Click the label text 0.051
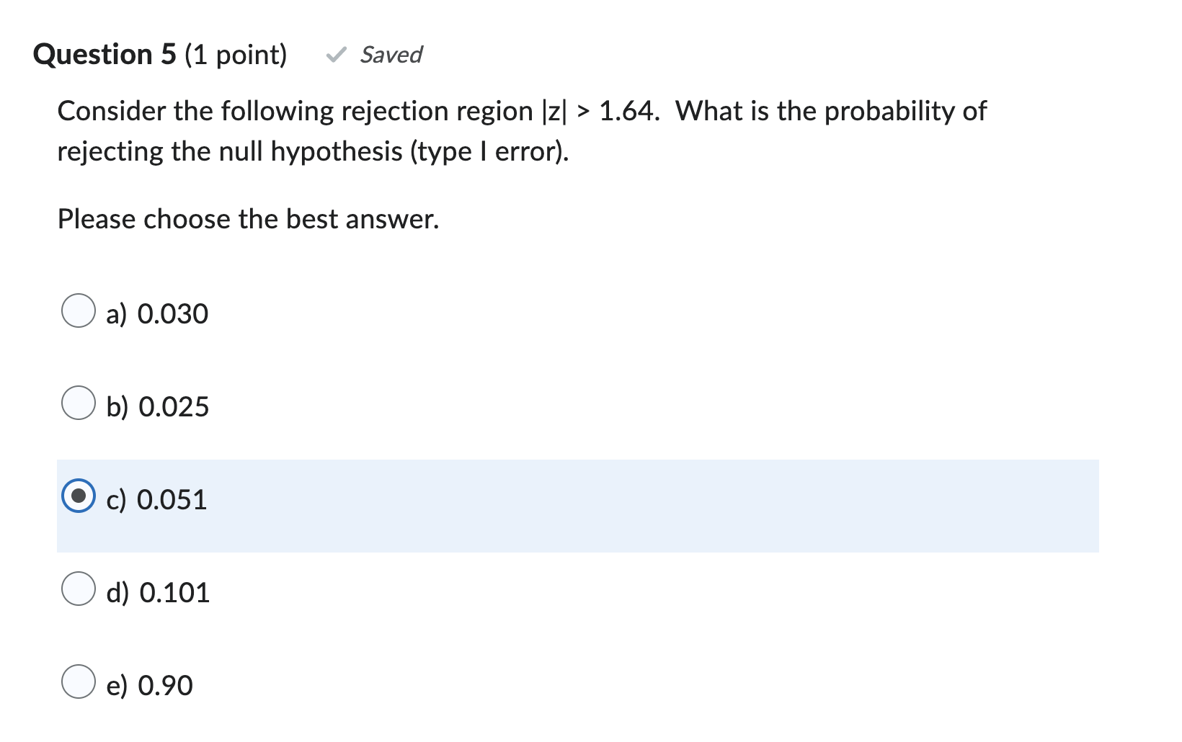This screenshot has width=1182, height=742. click(x=173, y=499)
